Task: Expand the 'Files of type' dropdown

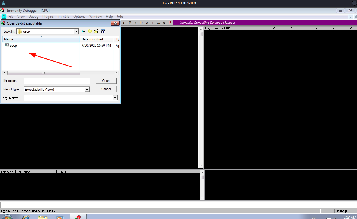Action: pos(87,90)
